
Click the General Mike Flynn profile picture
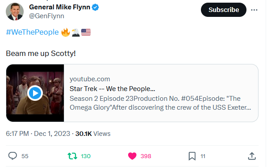pyautogui.click(x=15, y=12)
